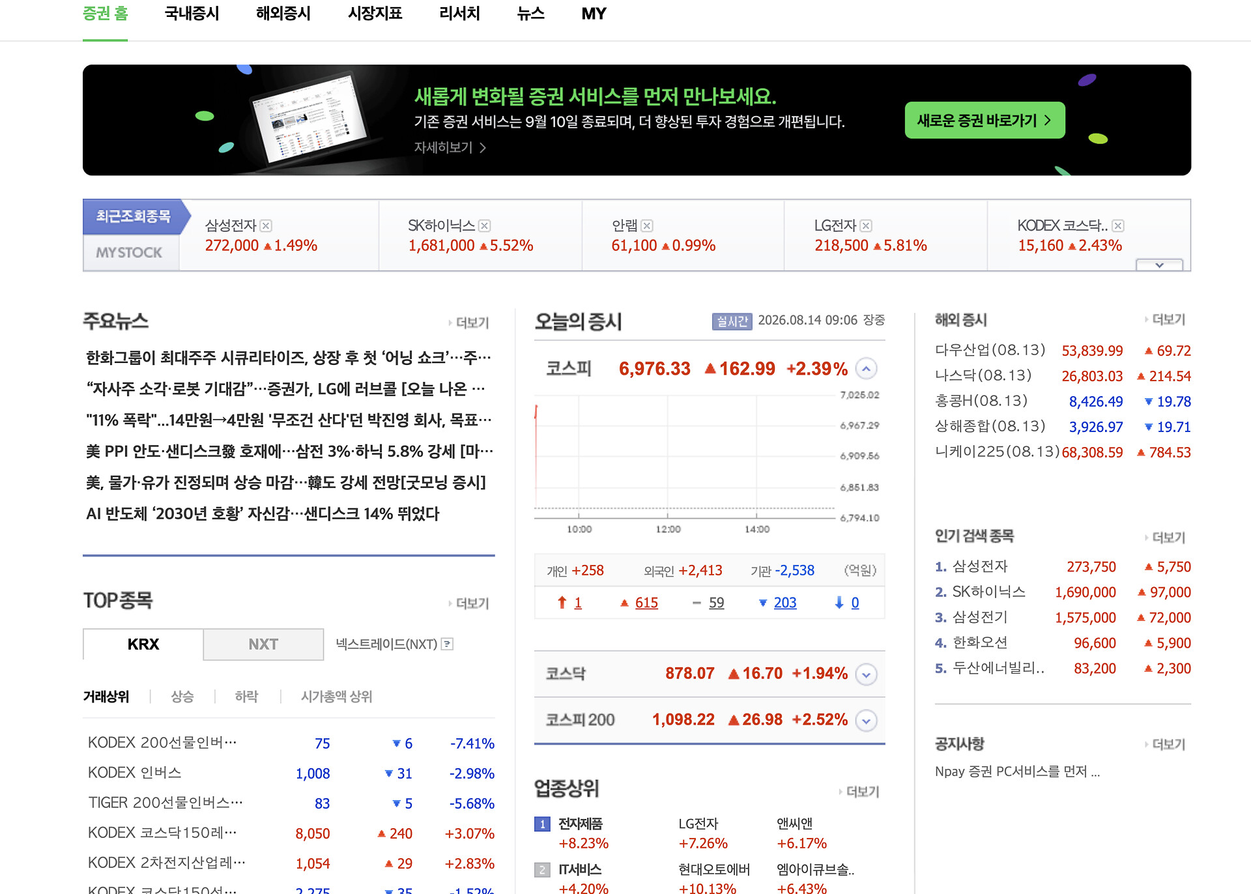Screen dimensions: 1251x894
Task: Open 니케이225 overseas index
Action: [x=997, y=452]
